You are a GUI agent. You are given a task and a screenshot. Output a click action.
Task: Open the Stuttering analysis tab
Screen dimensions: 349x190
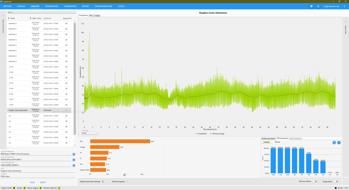point(269,138)
